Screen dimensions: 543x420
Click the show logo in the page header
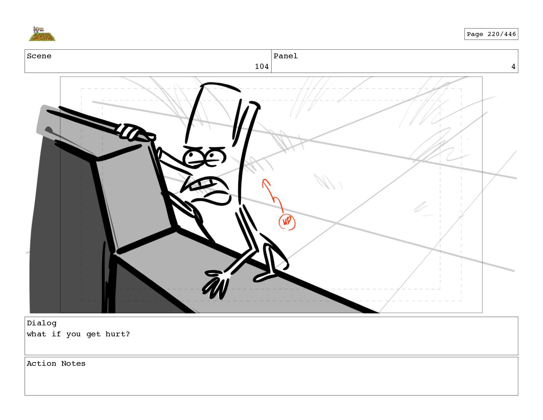[42, 34]
